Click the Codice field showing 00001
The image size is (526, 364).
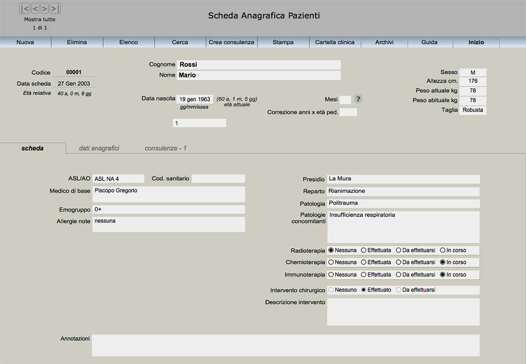point(74,72)
